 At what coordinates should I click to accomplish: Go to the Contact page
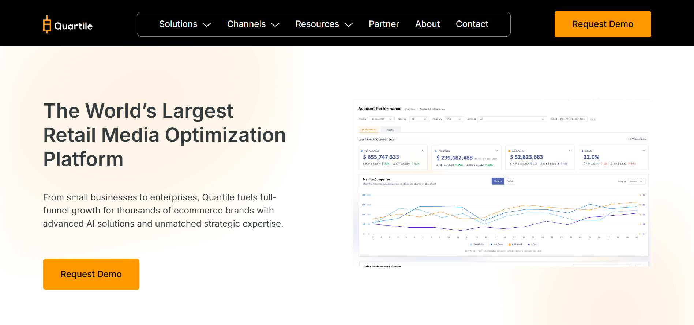point(472,24)
